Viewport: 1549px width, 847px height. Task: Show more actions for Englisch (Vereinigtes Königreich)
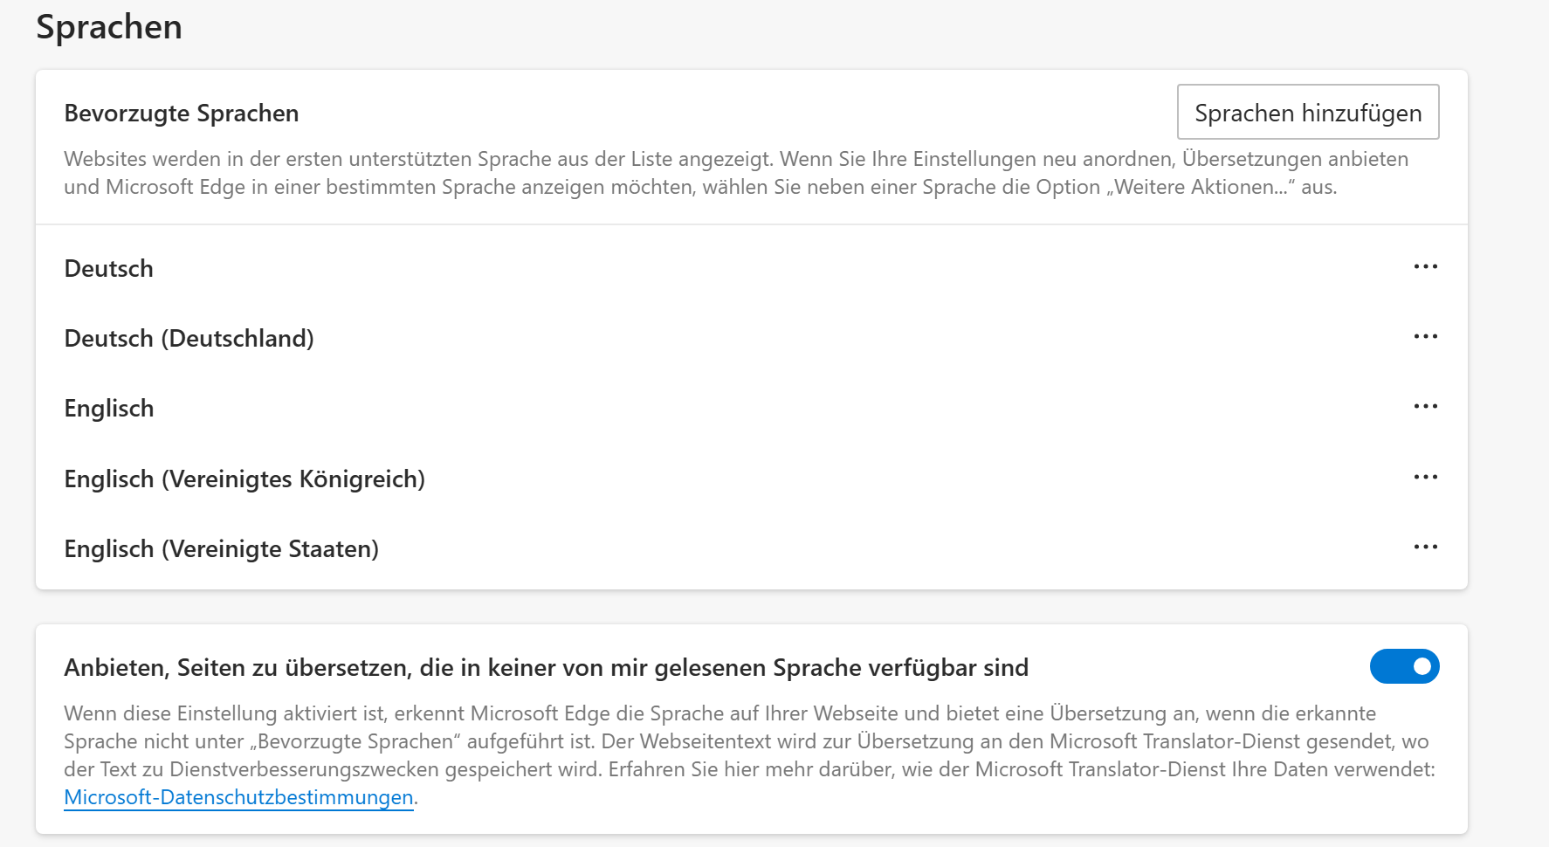coord(1425,478)
